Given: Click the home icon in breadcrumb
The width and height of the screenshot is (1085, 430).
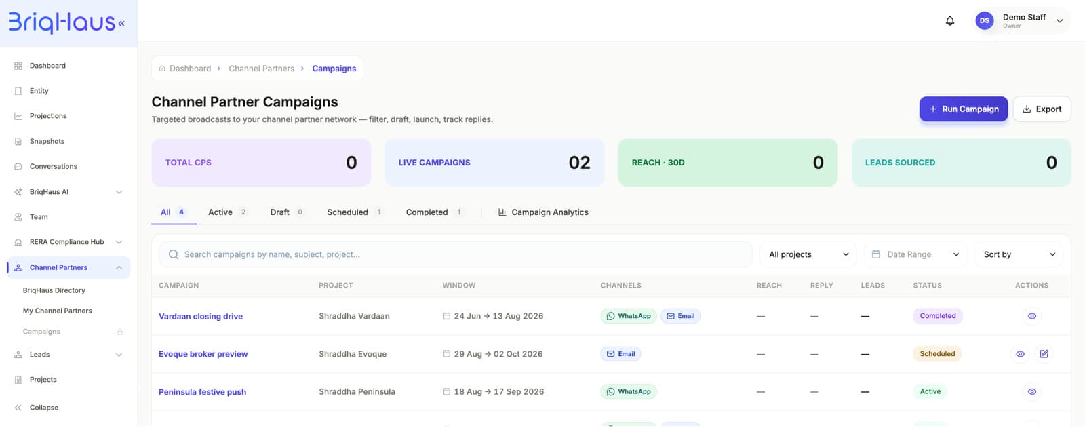Looking at the screenshot, I should click(x=162, y=69).
